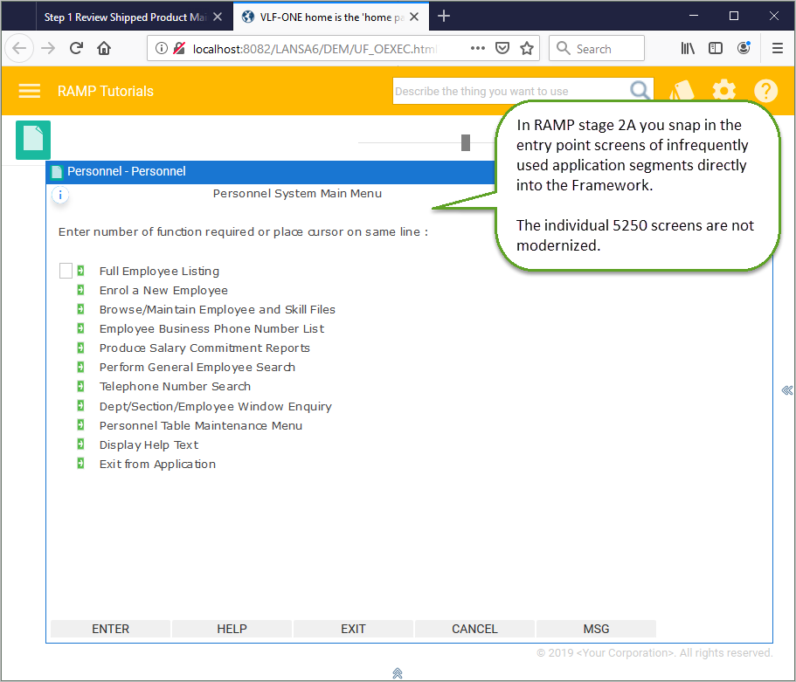Click arrow icon for Employee Business Phone Number List
Image resolution: width=796 pixels, height=682 pixels.
(80, 329)
